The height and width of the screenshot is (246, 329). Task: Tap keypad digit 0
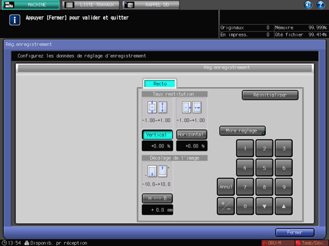tap(245, 206)
